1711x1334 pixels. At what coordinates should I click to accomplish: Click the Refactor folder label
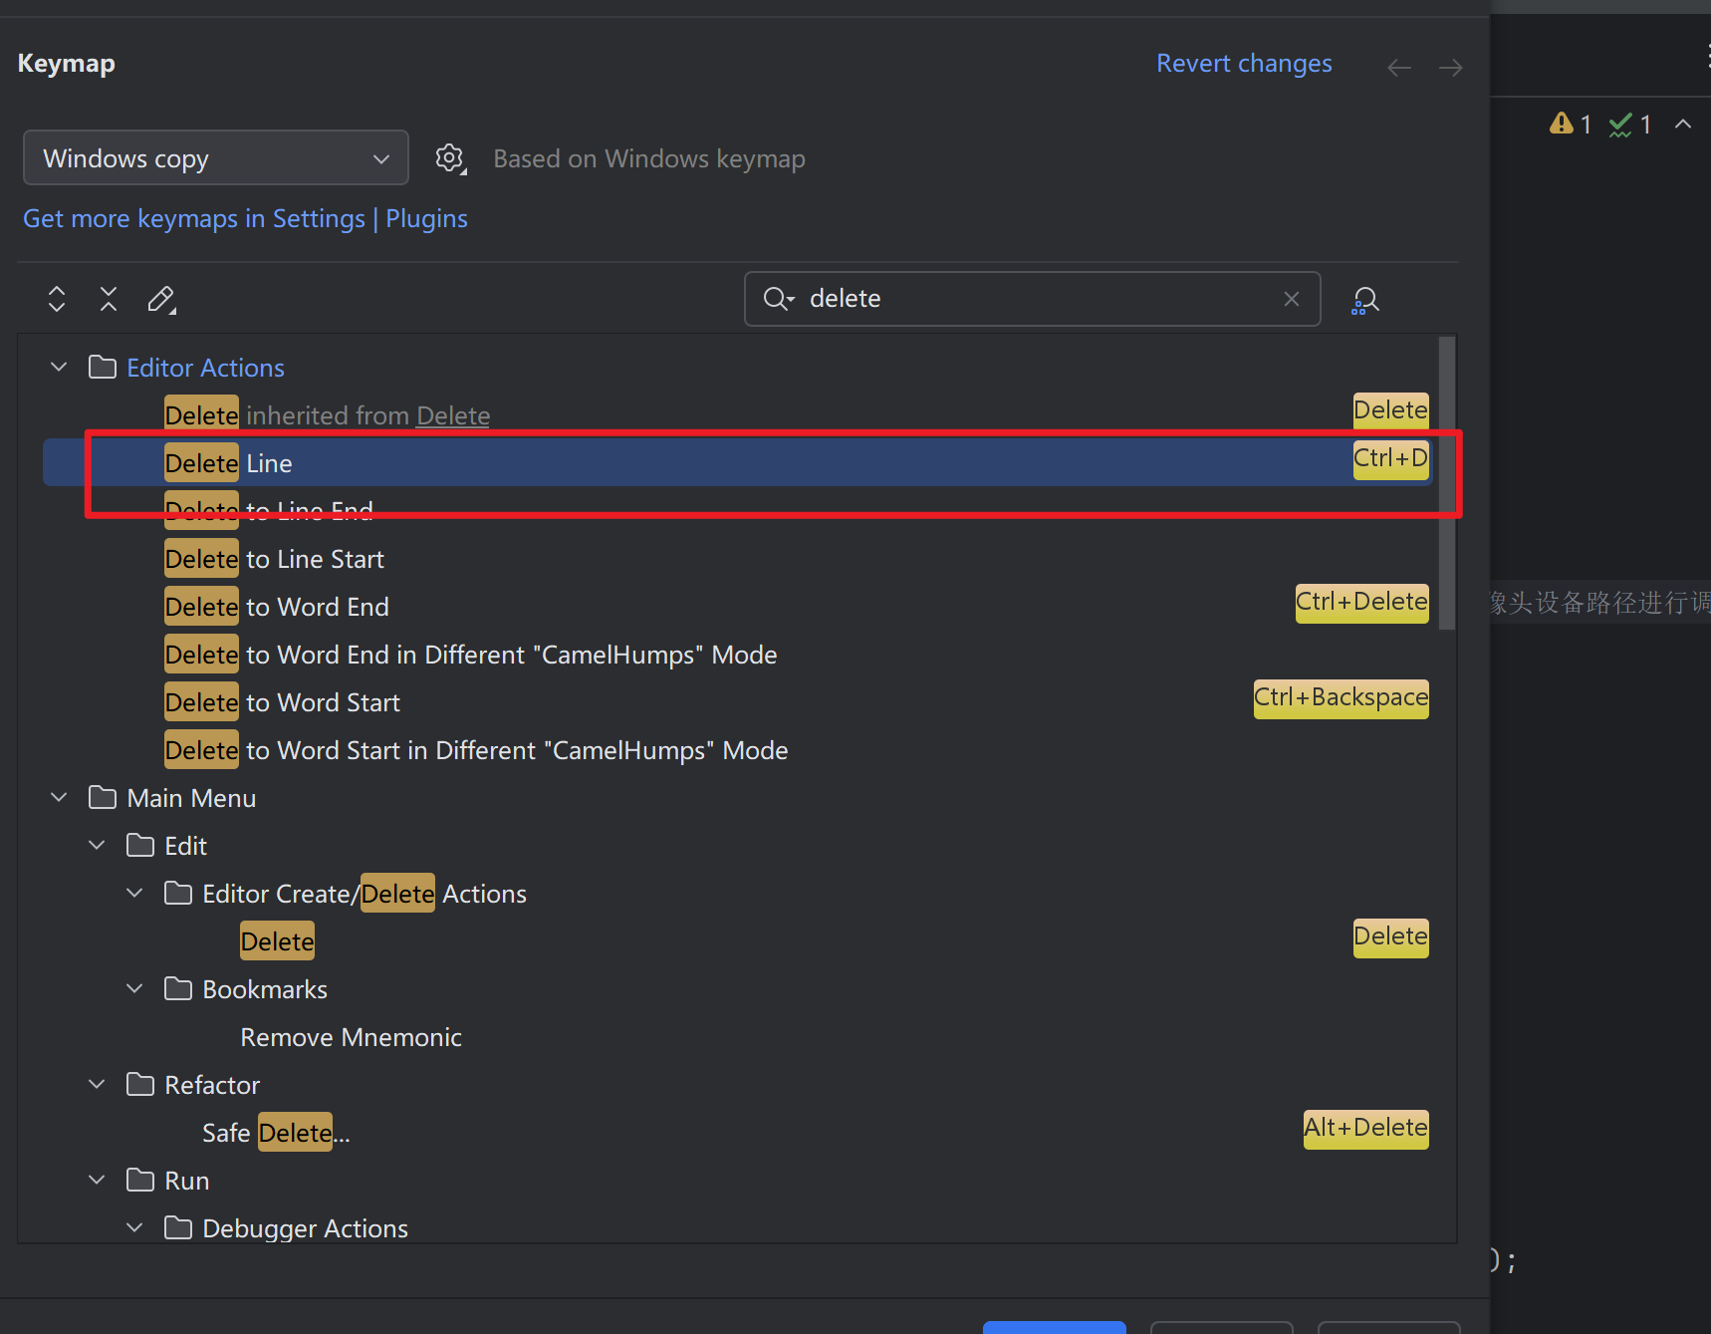(x=212, y=1085)
